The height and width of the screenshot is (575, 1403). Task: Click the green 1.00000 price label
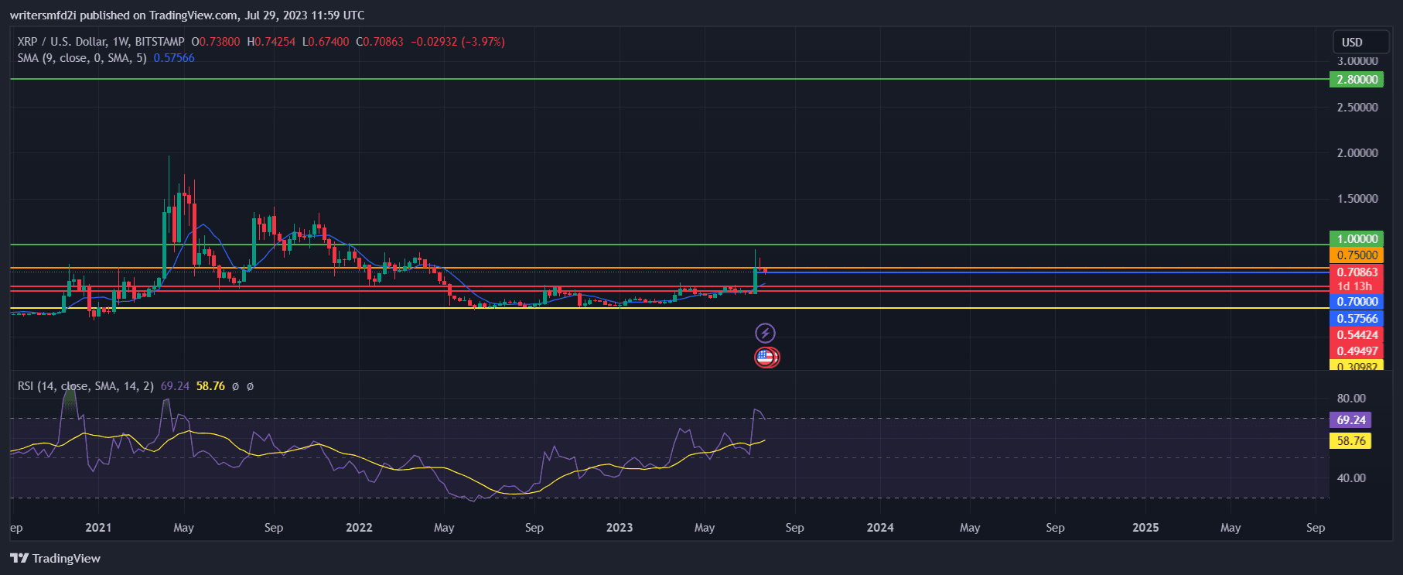1357,239
